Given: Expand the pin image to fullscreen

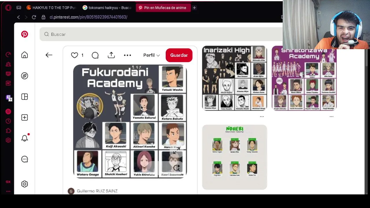Looking at the screenshot, I should coord(177,151).
